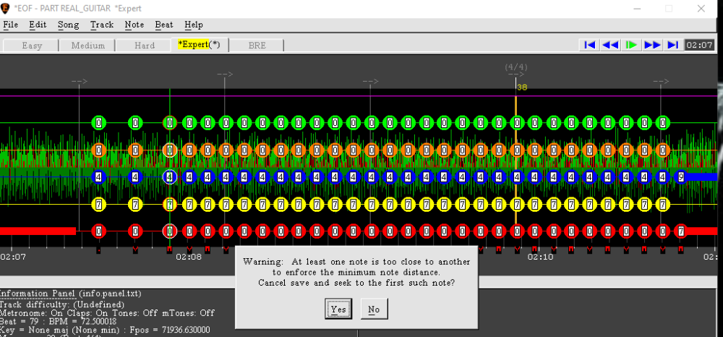Viewport: 723px width, 337px height.
Task: Click the 02:07 time position display
Action: (699, 45)
